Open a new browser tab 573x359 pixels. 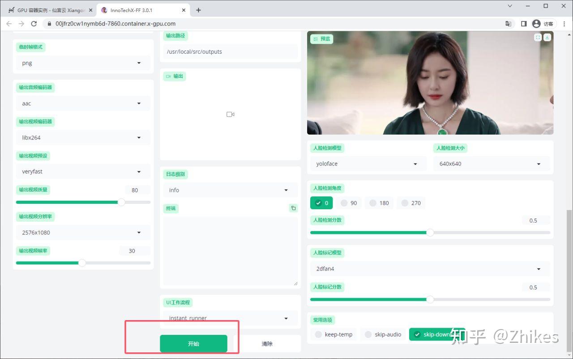pyautogui.click(x=198, y=10)
